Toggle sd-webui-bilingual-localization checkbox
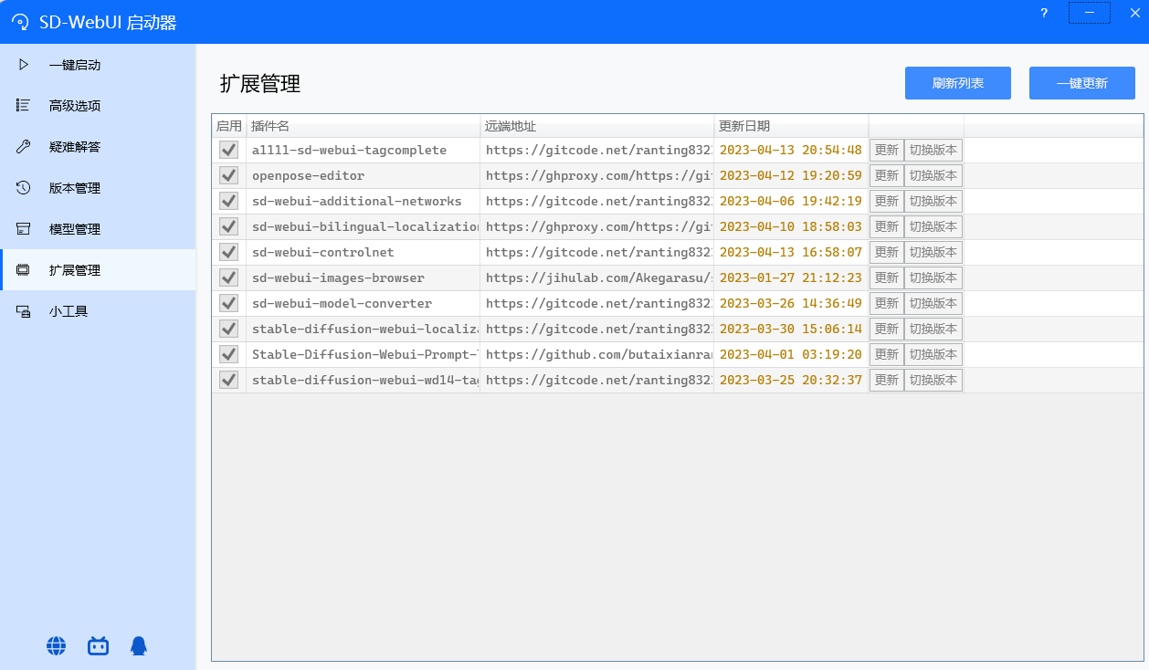Viewport: 1149px width, 670px height. click(x=229, y=226)
